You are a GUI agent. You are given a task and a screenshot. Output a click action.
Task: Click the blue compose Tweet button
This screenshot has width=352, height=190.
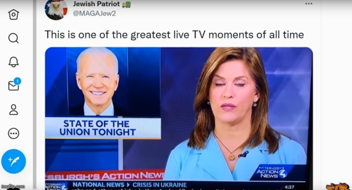pyautogui.click(x=14, y=161)
